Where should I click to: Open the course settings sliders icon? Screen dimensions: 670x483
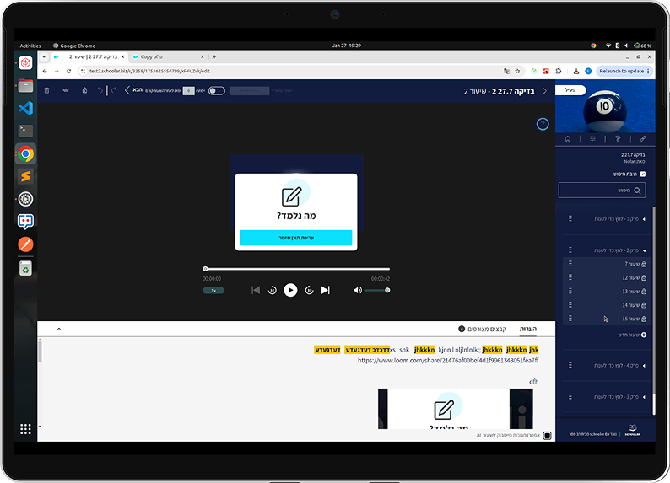592,139
